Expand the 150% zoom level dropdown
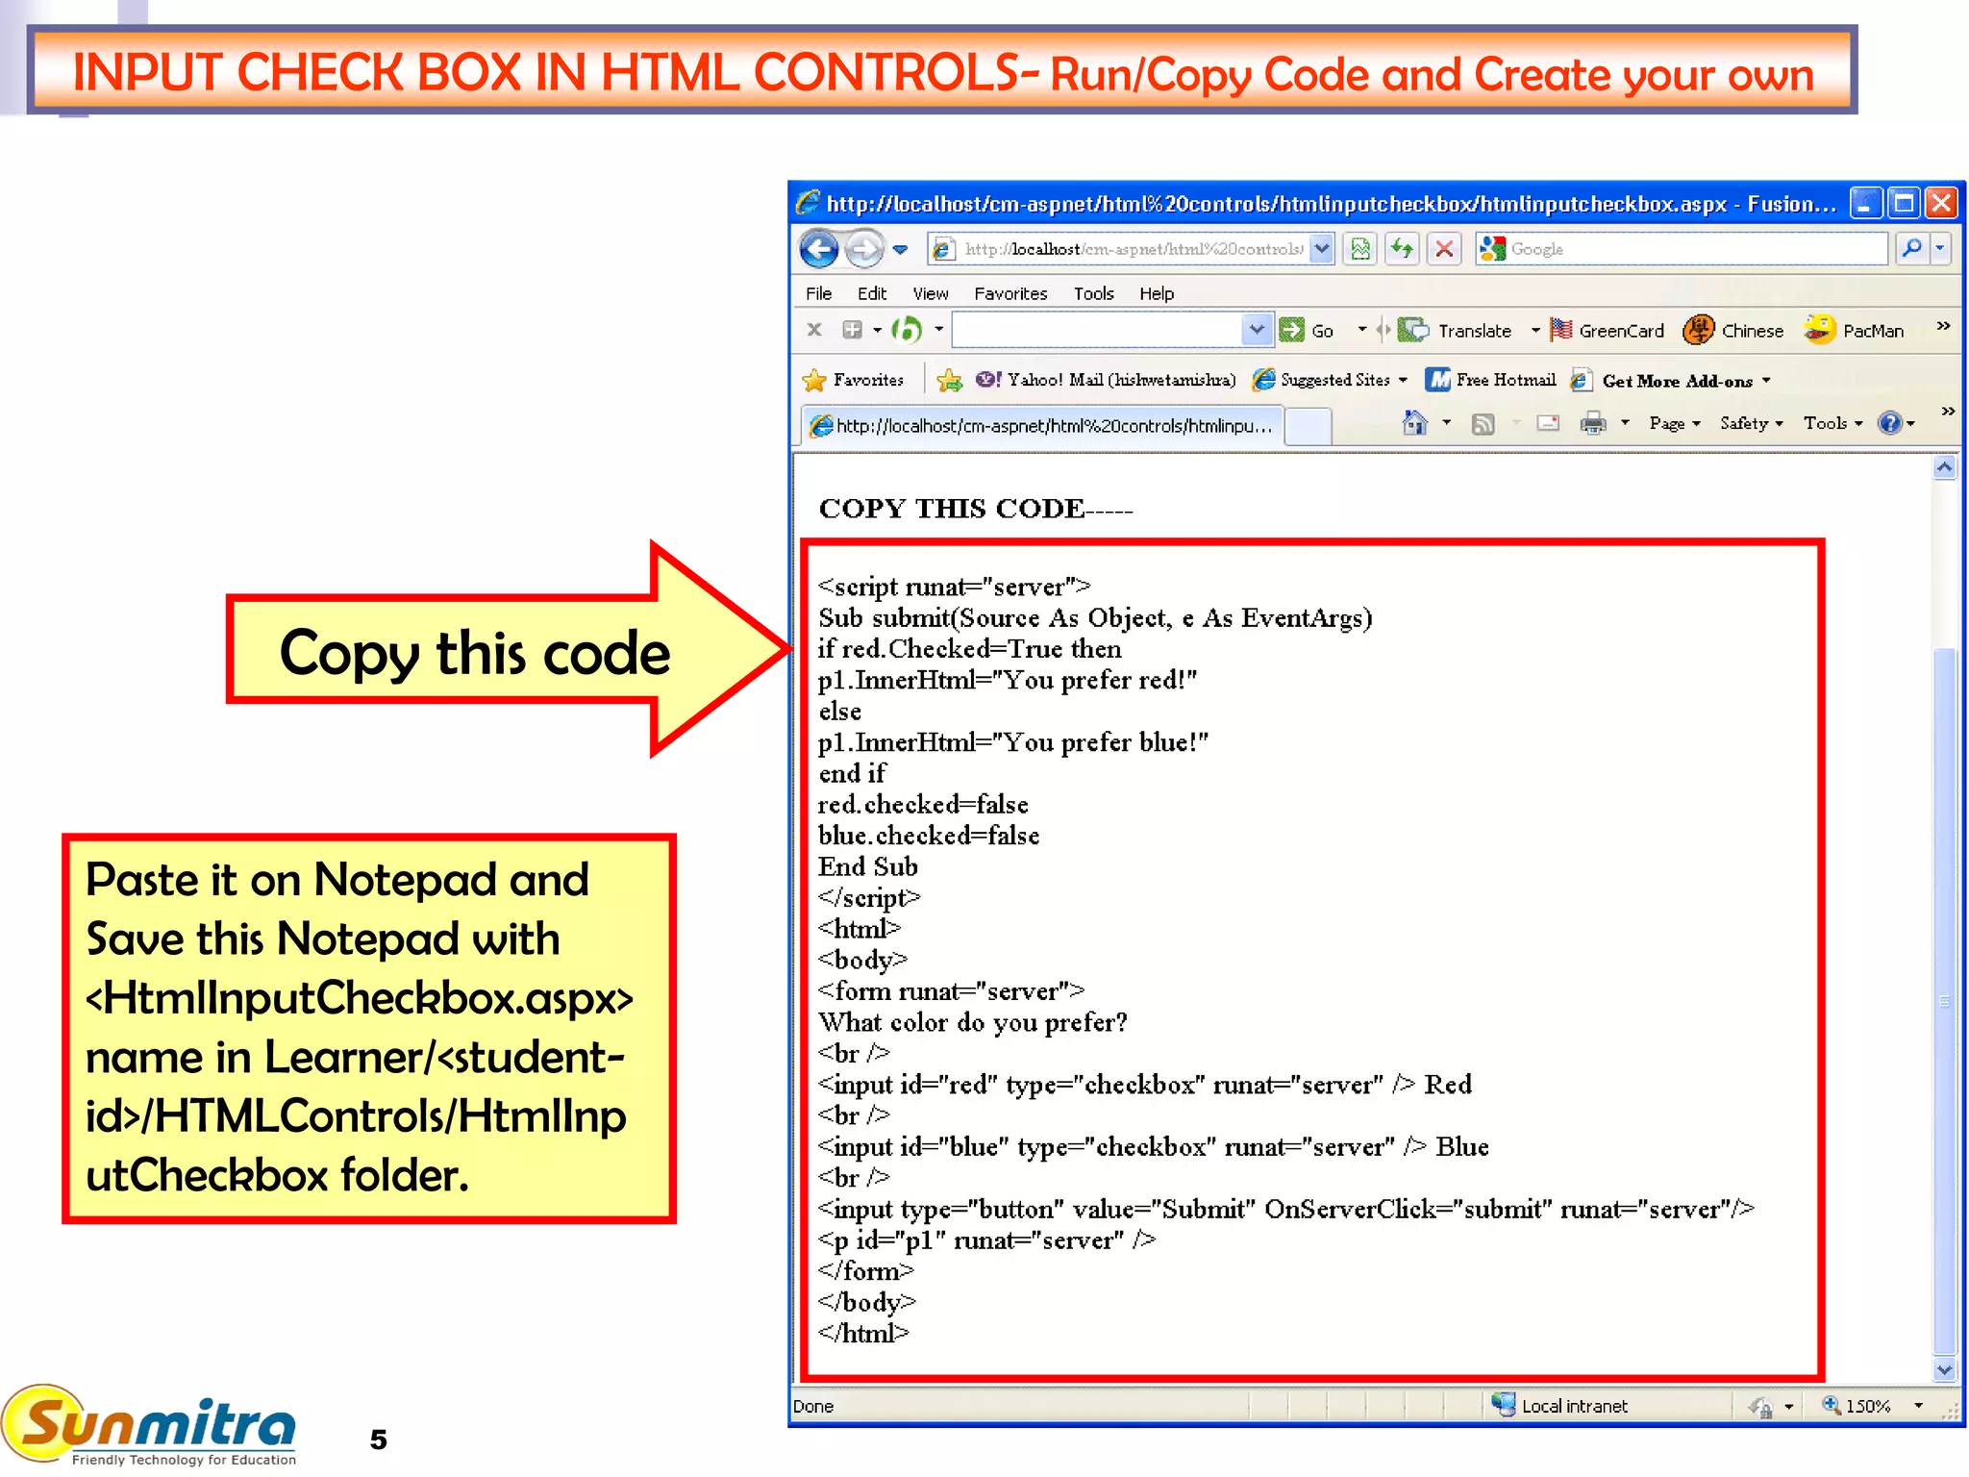The image size is (1969, 1477). pyautogui.click(x=1918, y=1406)
